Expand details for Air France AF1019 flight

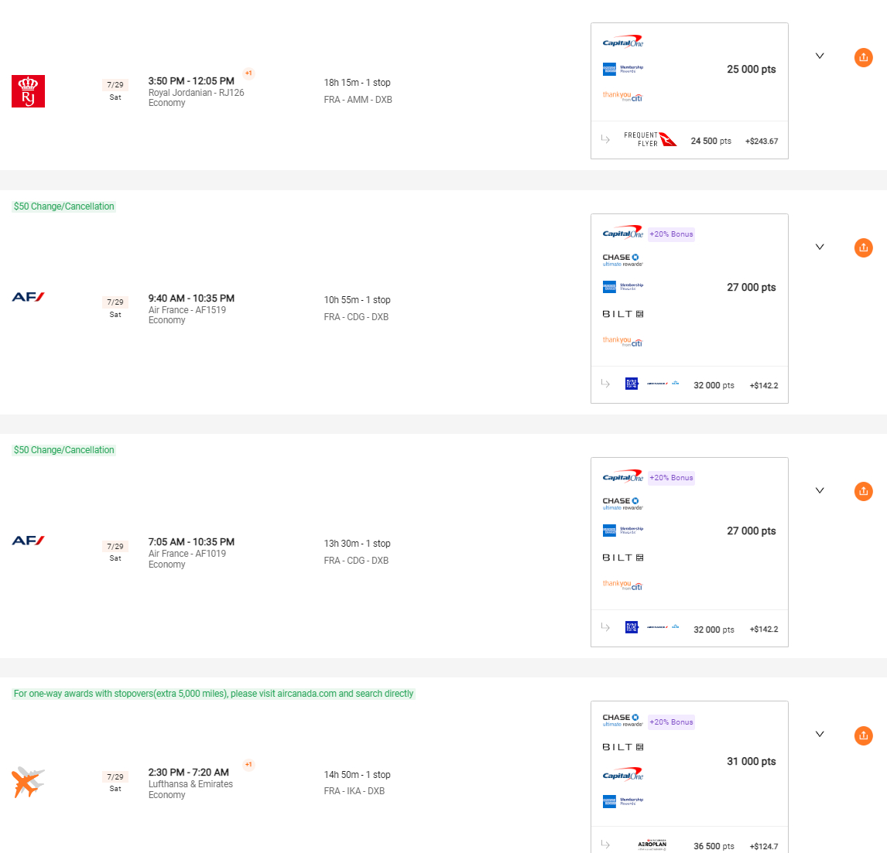[820, 490]
